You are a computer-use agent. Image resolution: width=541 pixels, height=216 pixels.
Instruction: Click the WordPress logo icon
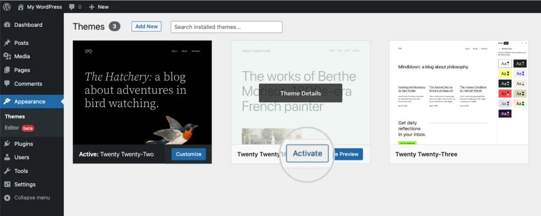[6, 6]
